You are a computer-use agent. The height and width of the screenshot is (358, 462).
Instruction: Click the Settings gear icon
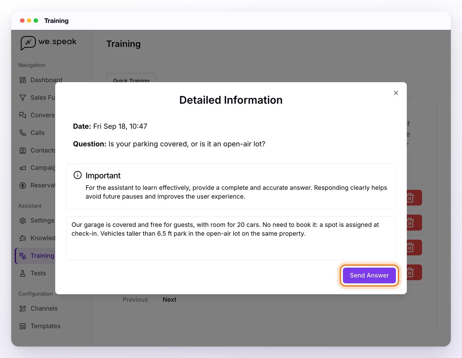[x=23, y=221]
